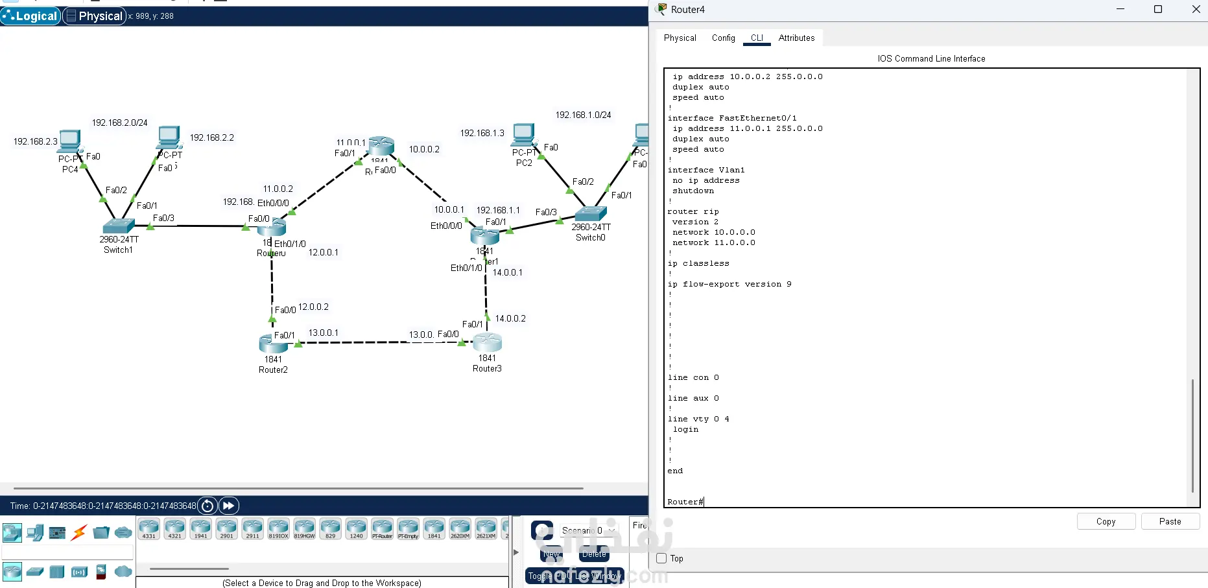Click the 13.0.0.1 address label
The width and height of the screenshot is (1208, 588).
tap(324, 333)
